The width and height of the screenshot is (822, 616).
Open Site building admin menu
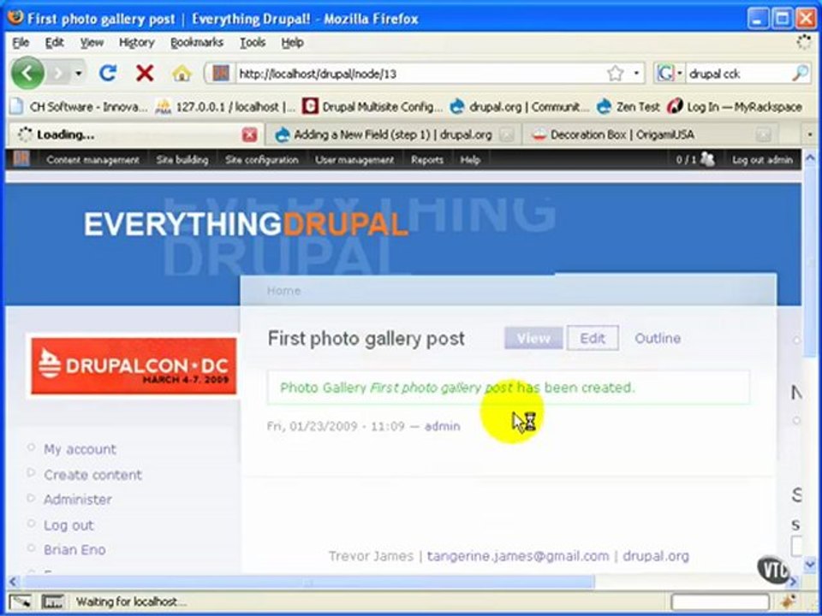pyautogui.click(x=182, y=160)
